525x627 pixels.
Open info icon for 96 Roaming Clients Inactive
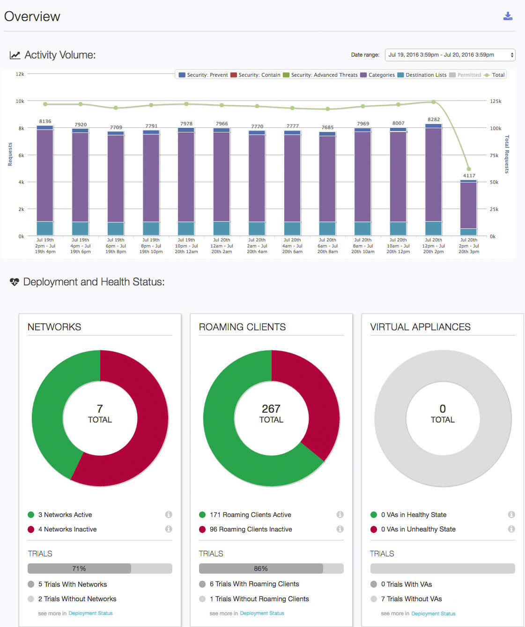340,529
